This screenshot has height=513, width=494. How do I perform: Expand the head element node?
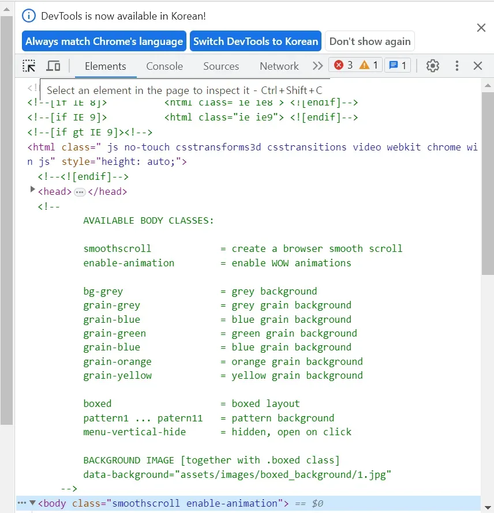[x=33, y=190]
